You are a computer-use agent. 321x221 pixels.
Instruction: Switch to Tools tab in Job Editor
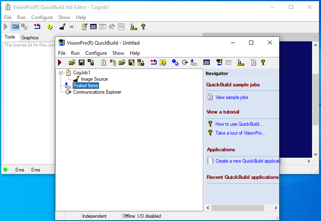pyautogui.click(x=10, y=37)
